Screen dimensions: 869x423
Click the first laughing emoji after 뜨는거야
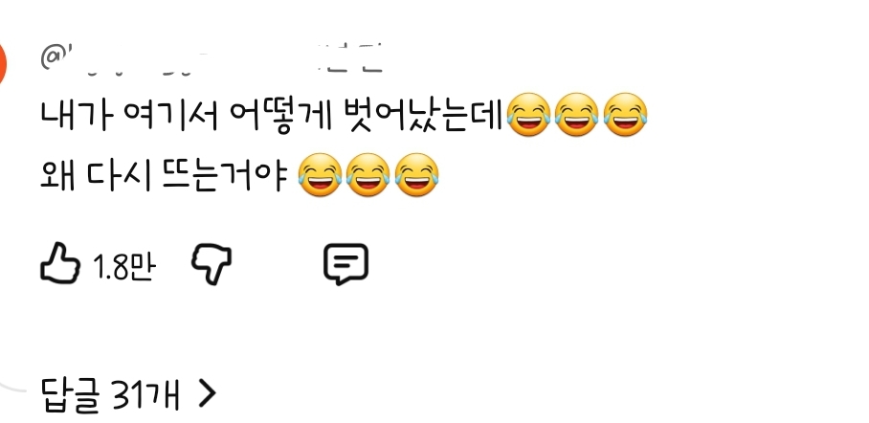(x=320, y=175)
